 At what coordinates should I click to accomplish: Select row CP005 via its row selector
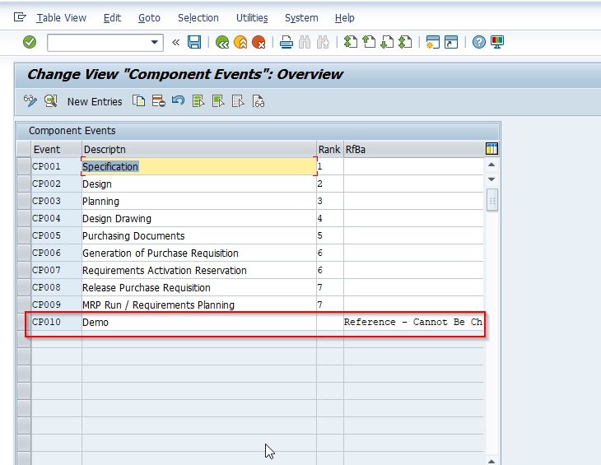(24, 235)
